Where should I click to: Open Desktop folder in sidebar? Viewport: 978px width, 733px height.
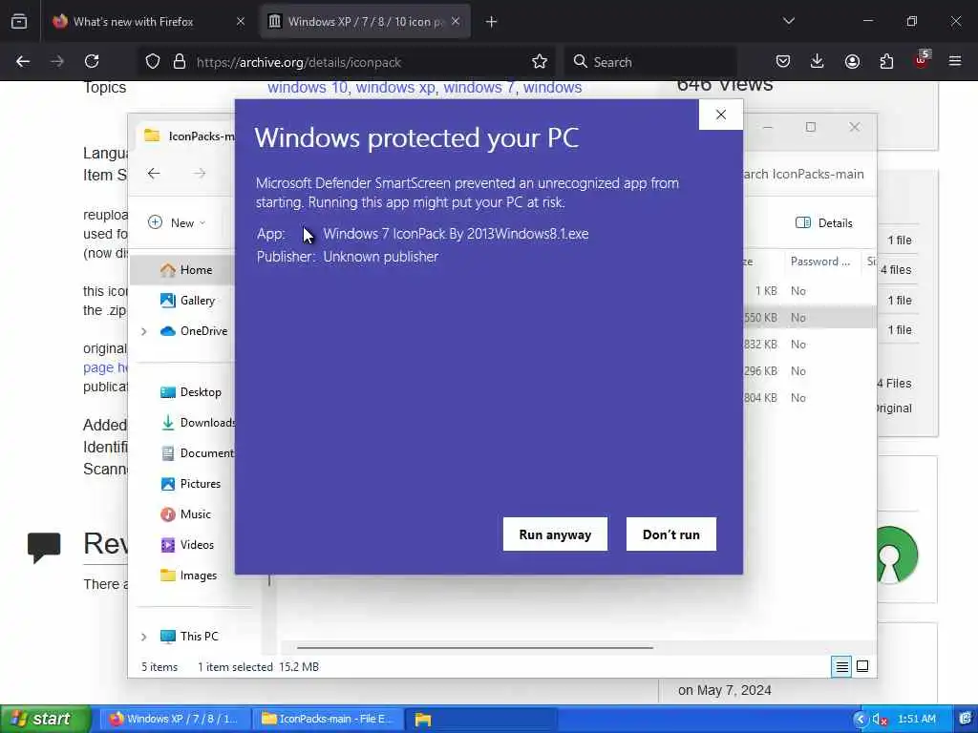[x=191, y=392]
